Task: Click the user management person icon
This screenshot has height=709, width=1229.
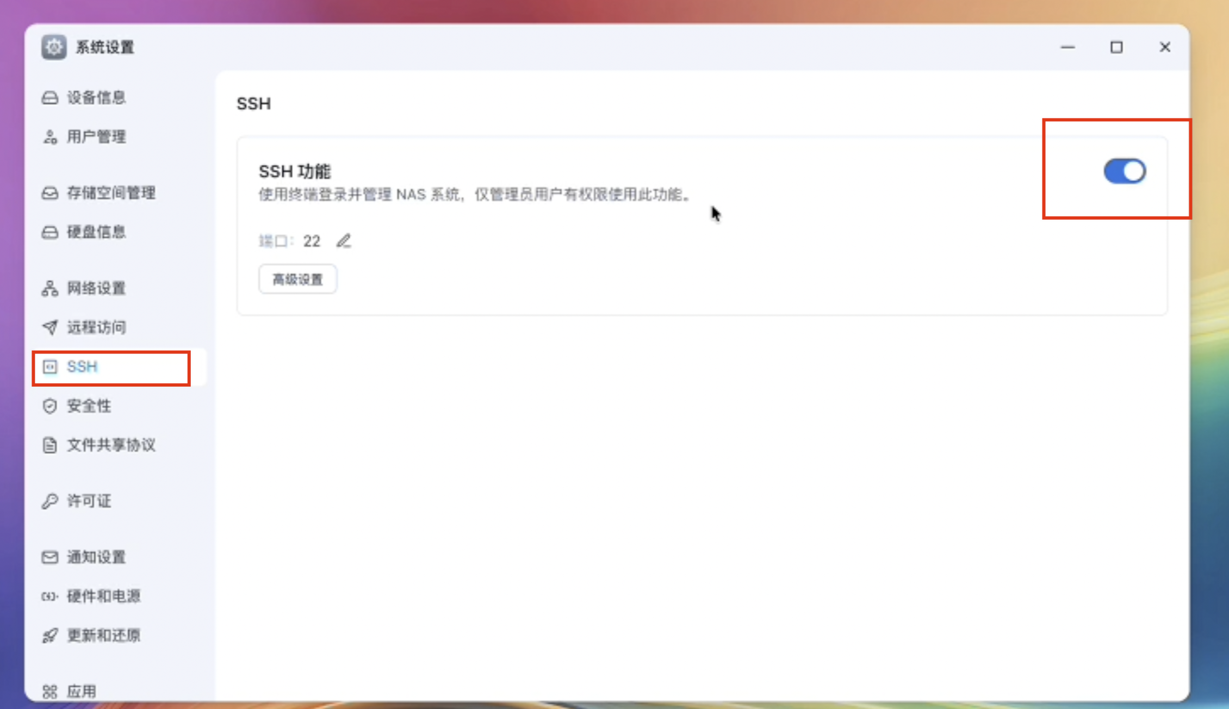Action: tap(50, 137)
